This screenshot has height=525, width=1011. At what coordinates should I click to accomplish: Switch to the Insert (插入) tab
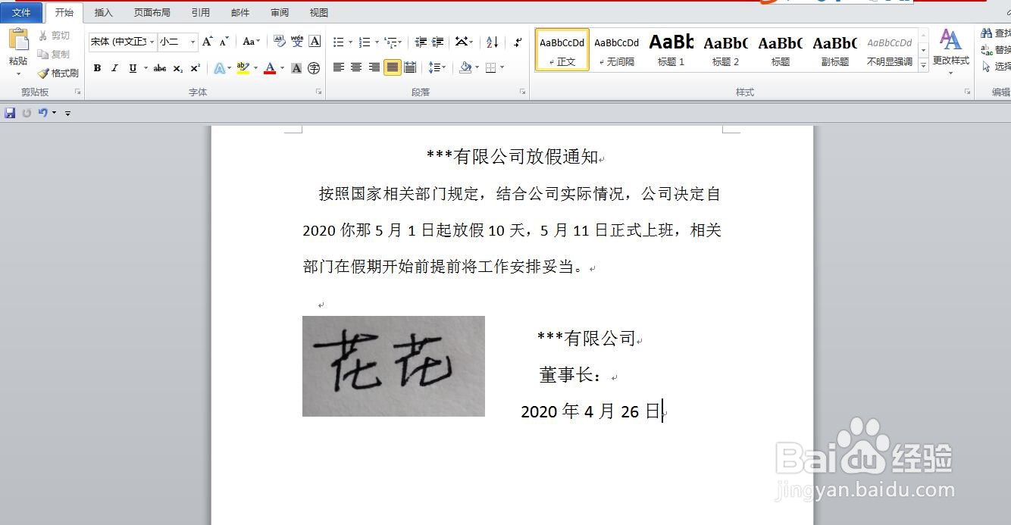[x=104, y=12]
